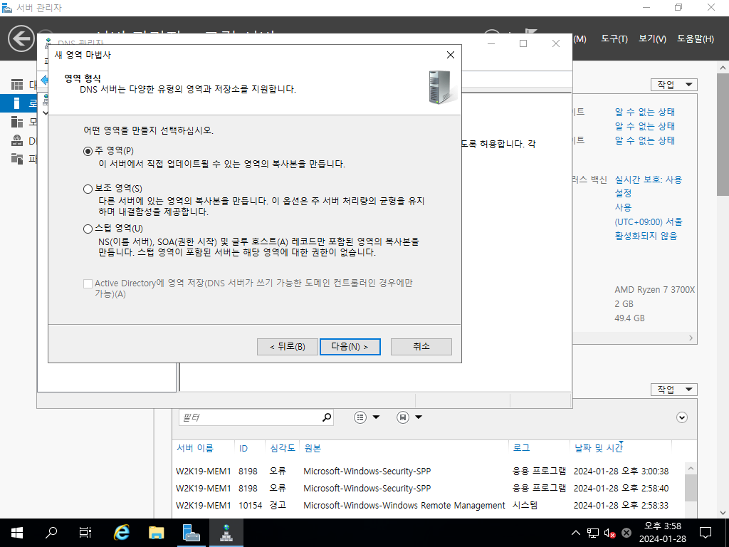Screen dimensions: 729x547
Task: Click the all servers icon in the sidebar
Action: tap(17, 122)
